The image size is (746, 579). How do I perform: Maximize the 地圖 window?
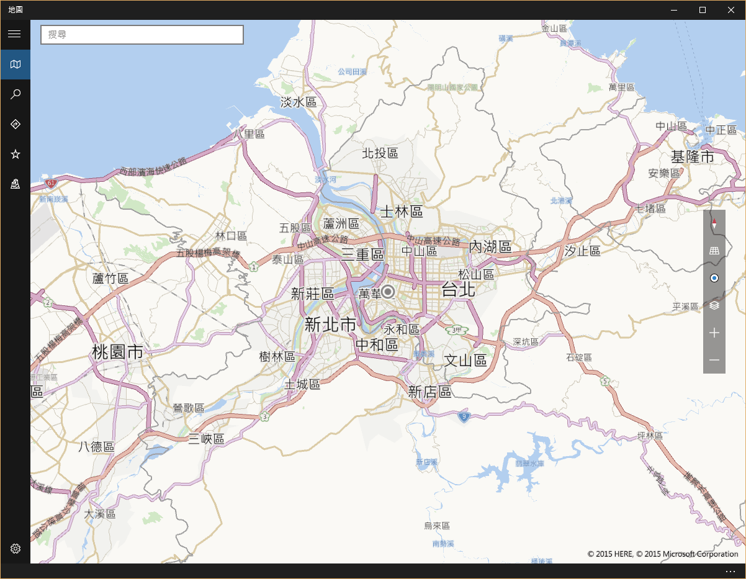(x=703, y=10)
